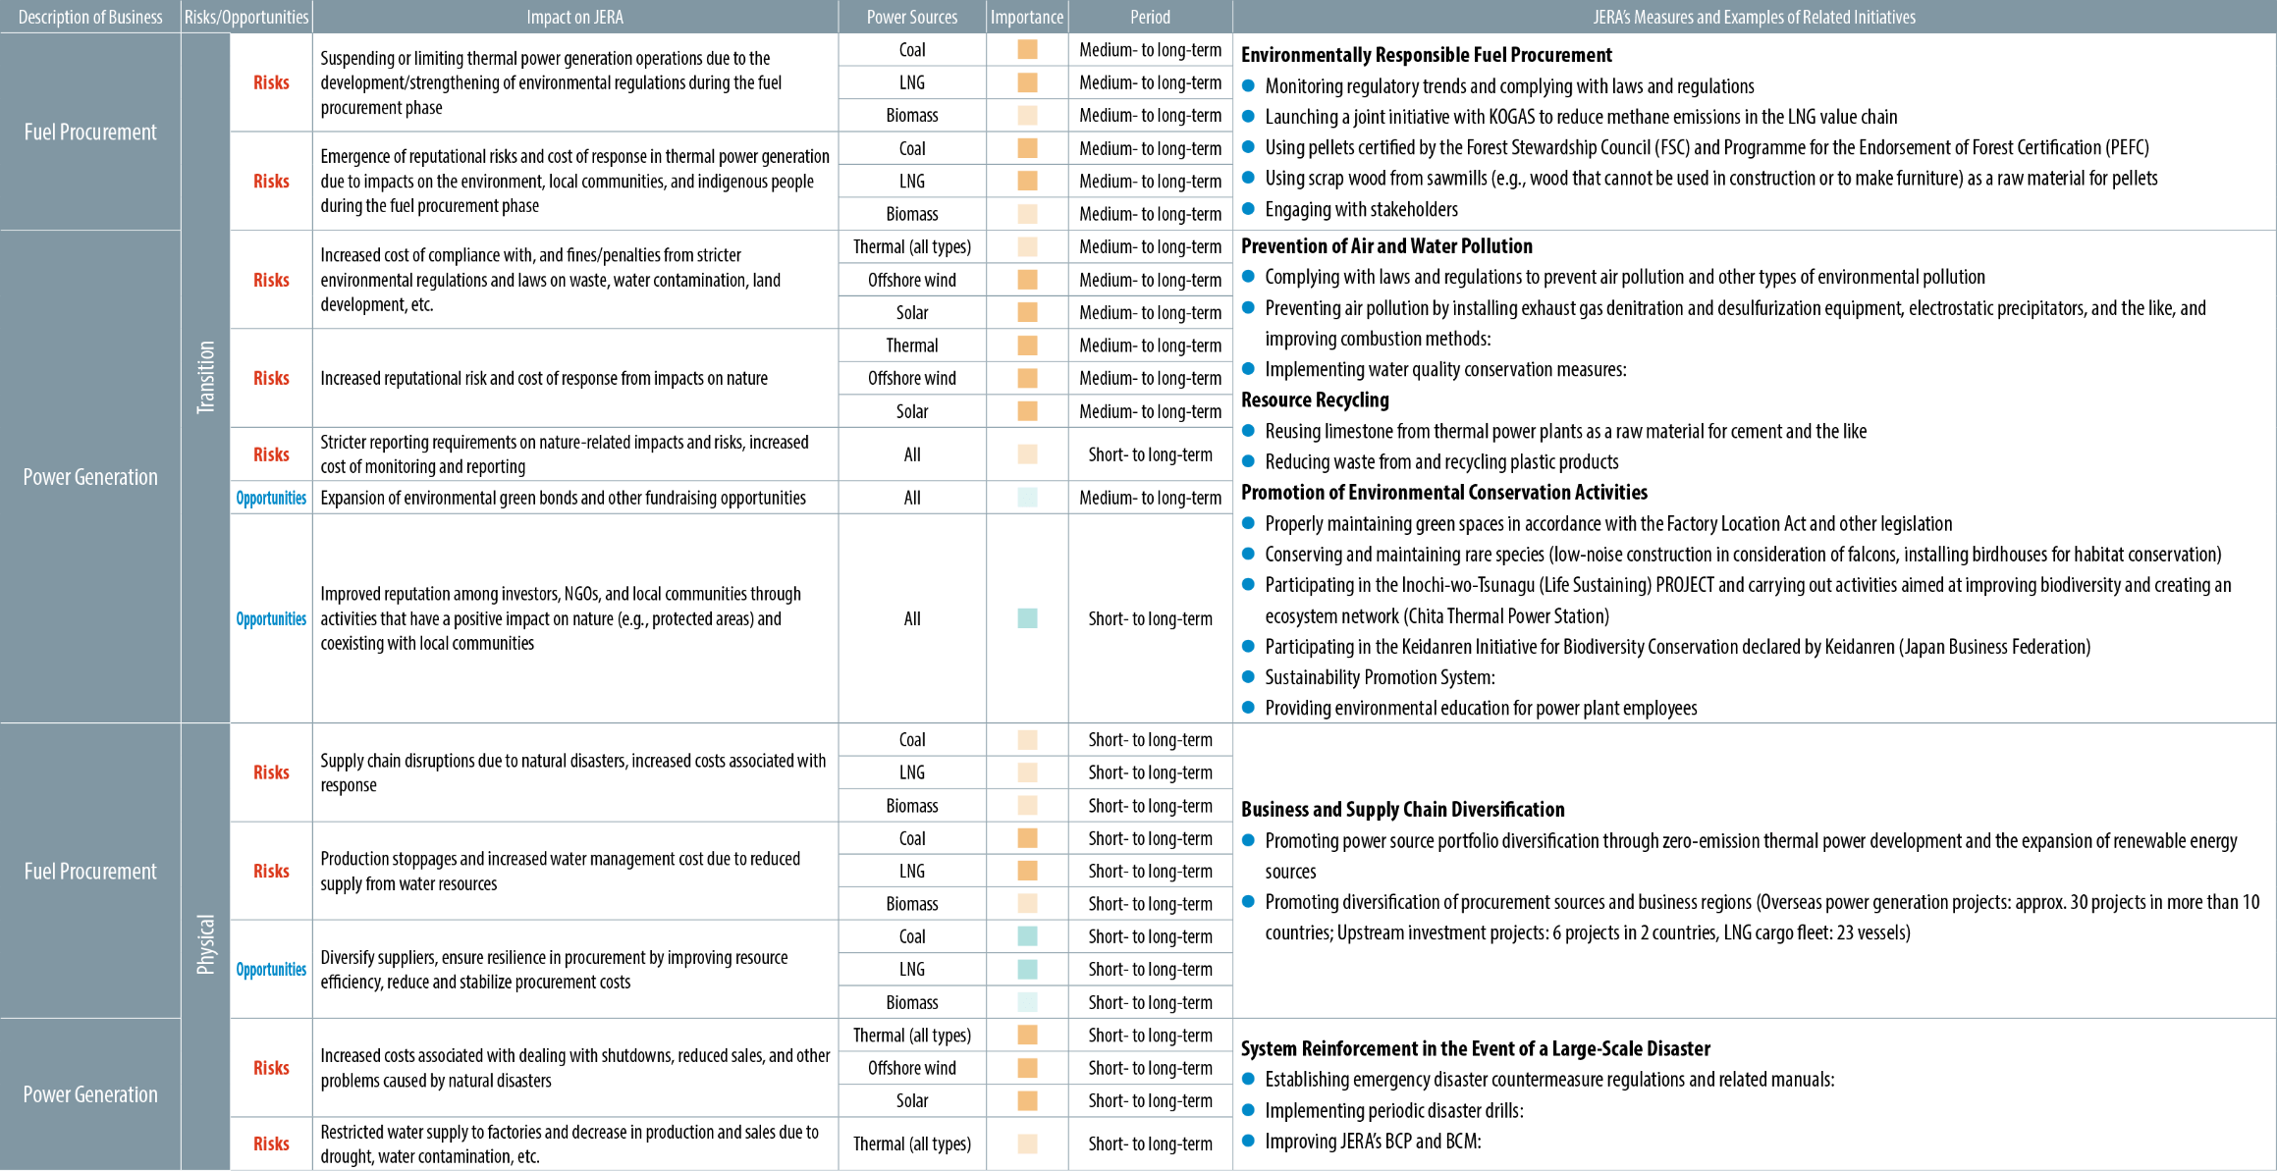This screenshot has height=1171, width=2277.
Task: Click 'Reducing waste from and recycling plastic products'
Action: [1441, 461]
